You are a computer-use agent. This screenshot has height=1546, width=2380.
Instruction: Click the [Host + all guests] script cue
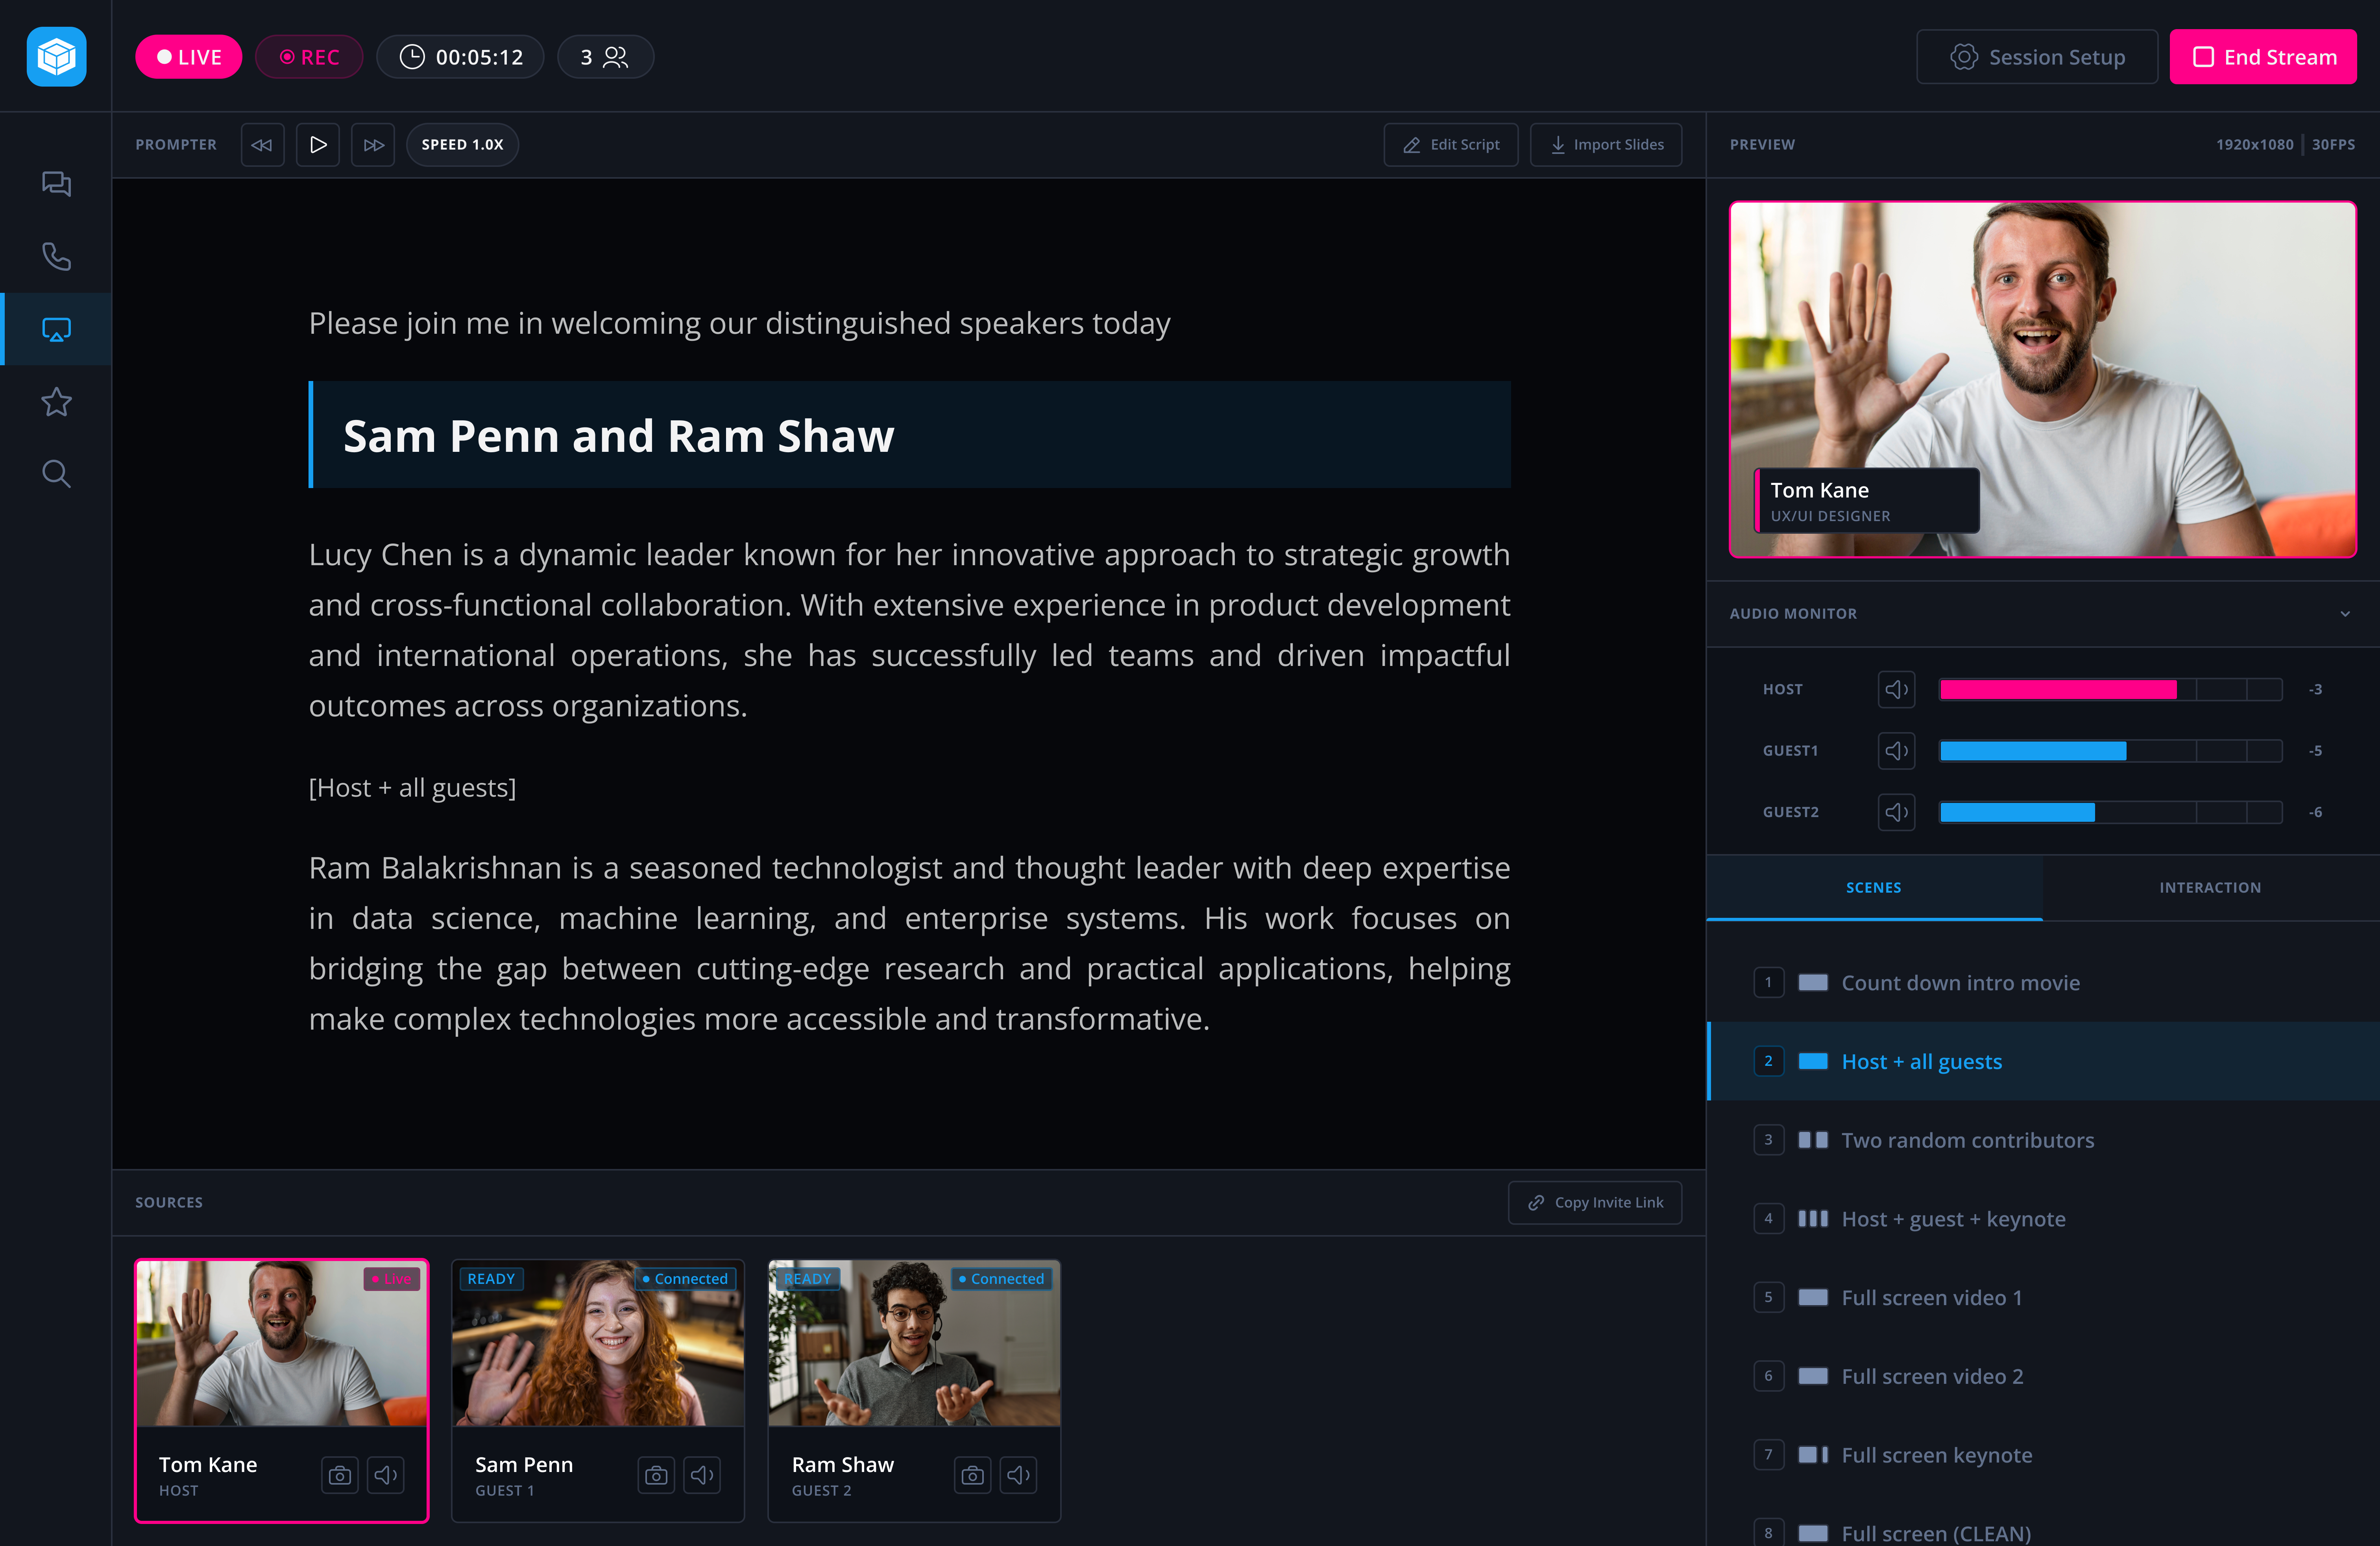click(412, 787)
